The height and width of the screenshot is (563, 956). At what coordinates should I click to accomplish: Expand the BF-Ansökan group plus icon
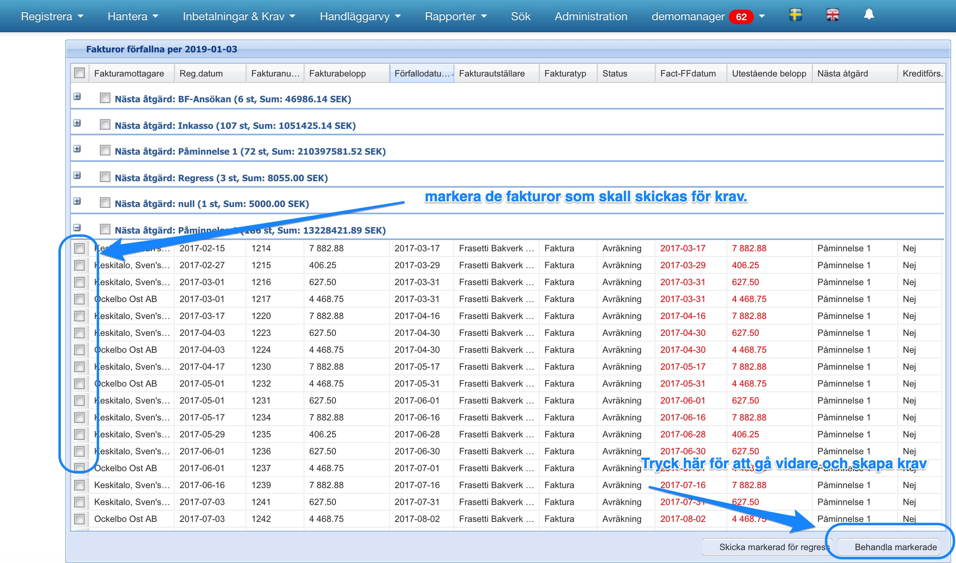[77, 97]
